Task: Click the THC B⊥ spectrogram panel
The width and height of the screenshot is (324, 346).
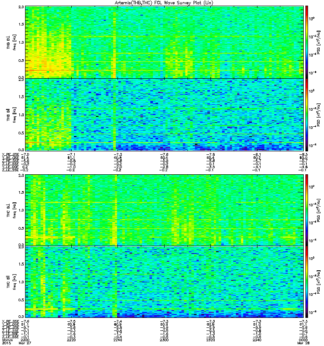Action: click(164, 210)
